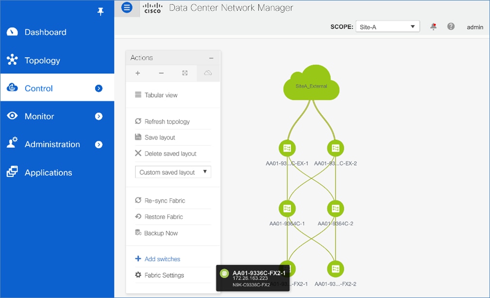This screenshot has height=298, width=490.
Task: Click the Tabular view list icon
Action: [138, 94]
